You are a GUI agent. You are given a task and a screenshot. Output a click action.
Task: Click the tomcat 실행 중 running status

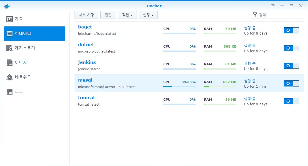[x=250, y=99]
